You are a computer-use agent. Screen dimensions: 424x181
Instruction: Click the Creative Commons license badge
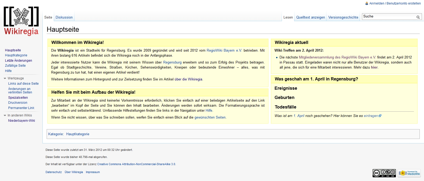point(384,173)
